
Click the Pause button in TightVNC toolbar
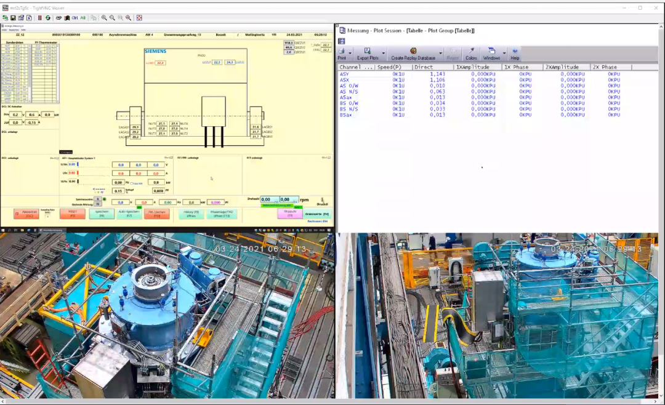coord(40,18)
